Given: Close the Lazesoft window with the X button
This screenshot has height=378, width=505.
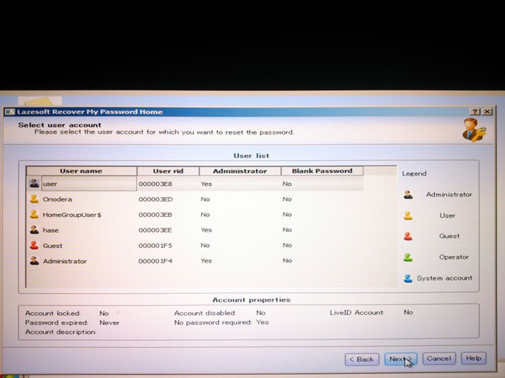Looking at the screenshot, I should click(x=487, y=112).
